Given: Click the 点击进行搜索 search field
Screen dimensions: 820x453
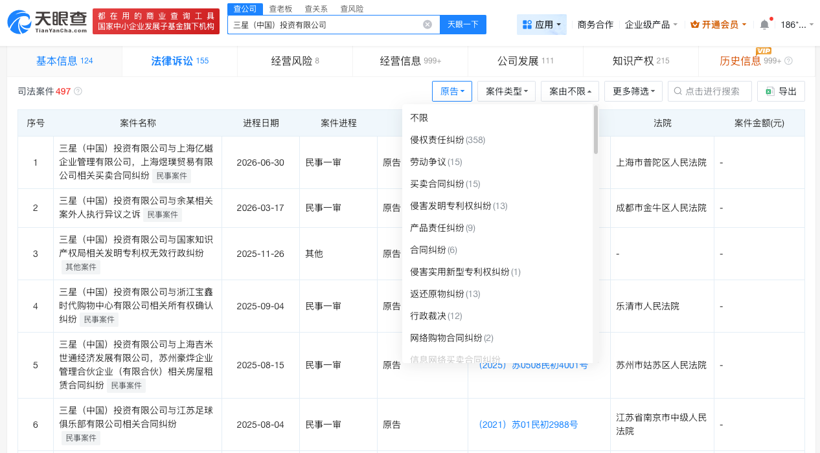Looking at the screenshot, I should pyautogui.click(x=710, y=91).
